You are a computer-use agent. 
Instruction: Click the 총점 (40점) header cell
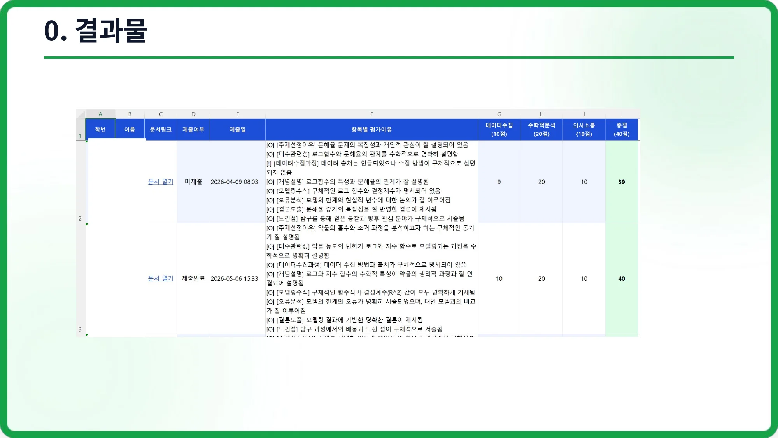pos(622,130)
